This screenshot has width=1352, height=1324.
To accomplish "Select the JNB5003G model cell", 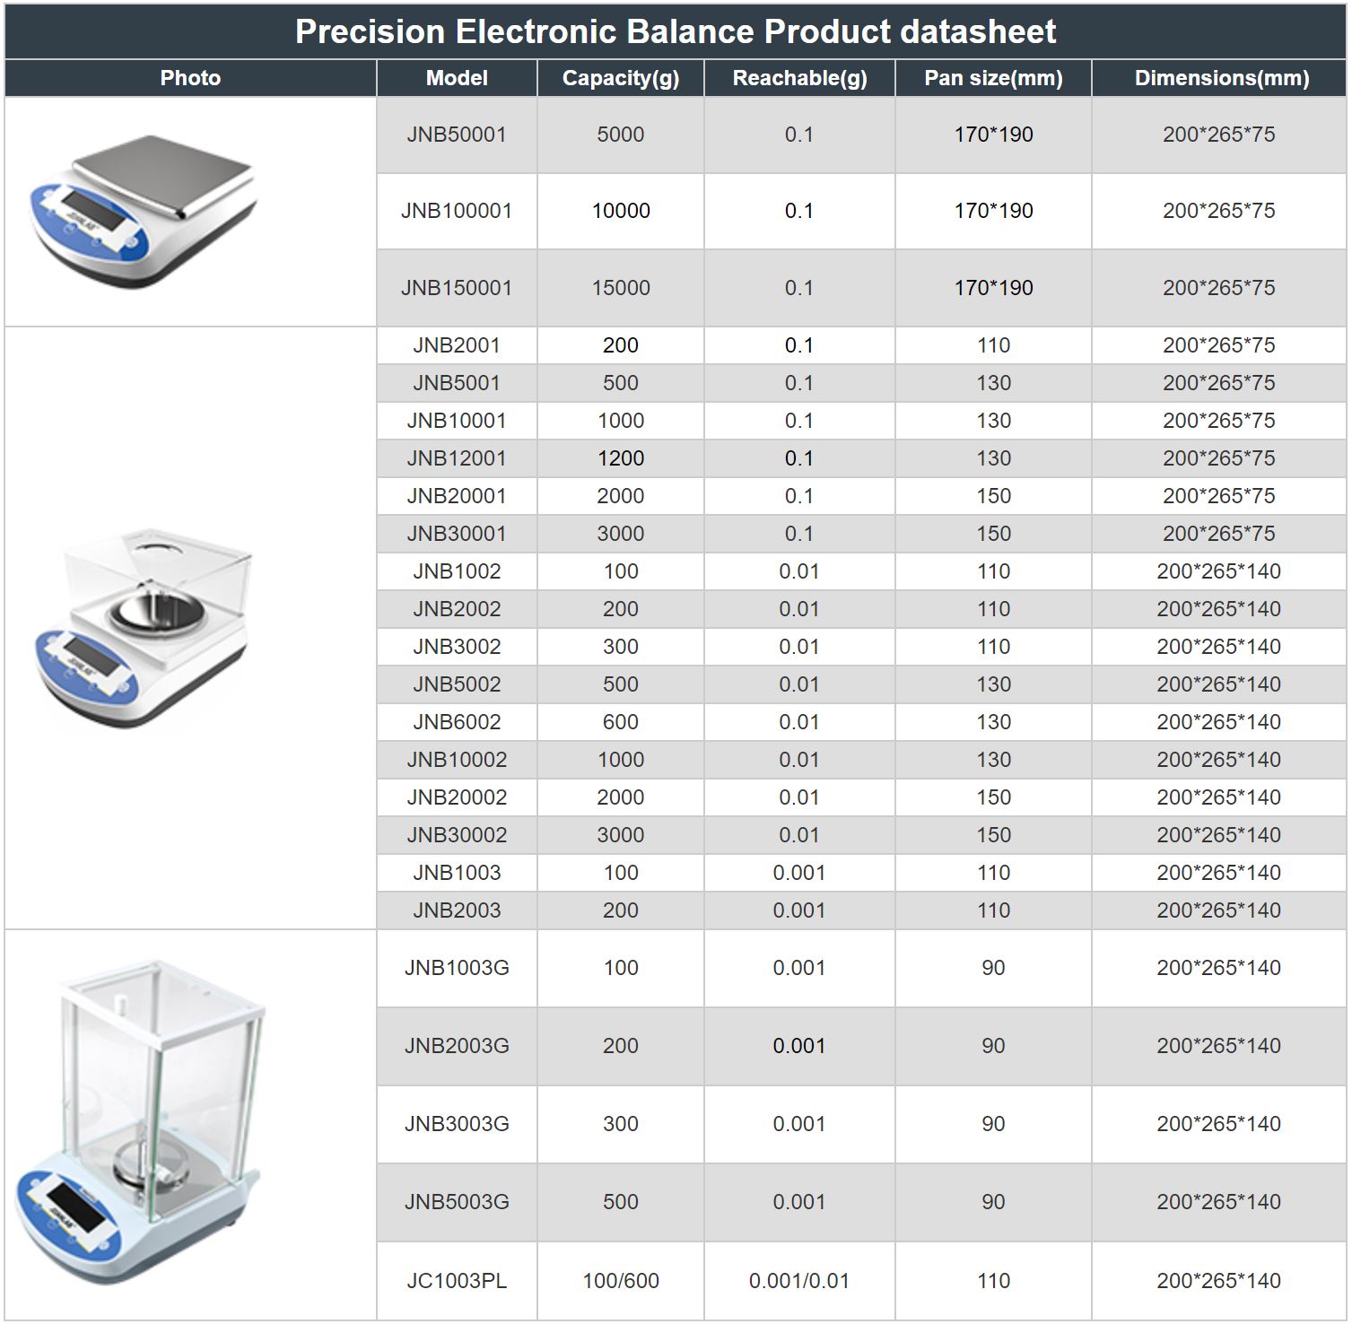I will (x=457, y=1202).
